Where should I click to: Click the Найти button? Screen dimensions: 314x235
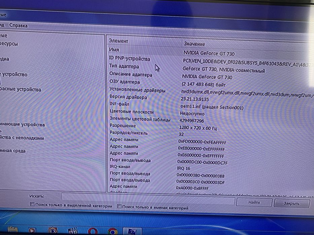254,202
